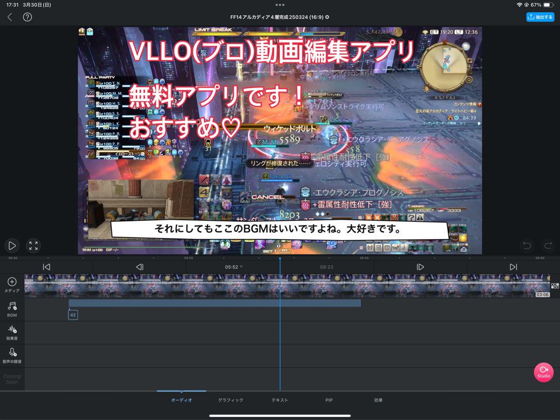560x420 pixels.
Task: Add a sound effect via 効果音
Action: coord(12,332)
